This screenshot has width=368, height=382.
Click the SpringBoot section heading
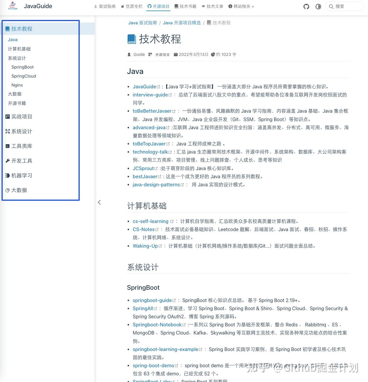[143, 288]
